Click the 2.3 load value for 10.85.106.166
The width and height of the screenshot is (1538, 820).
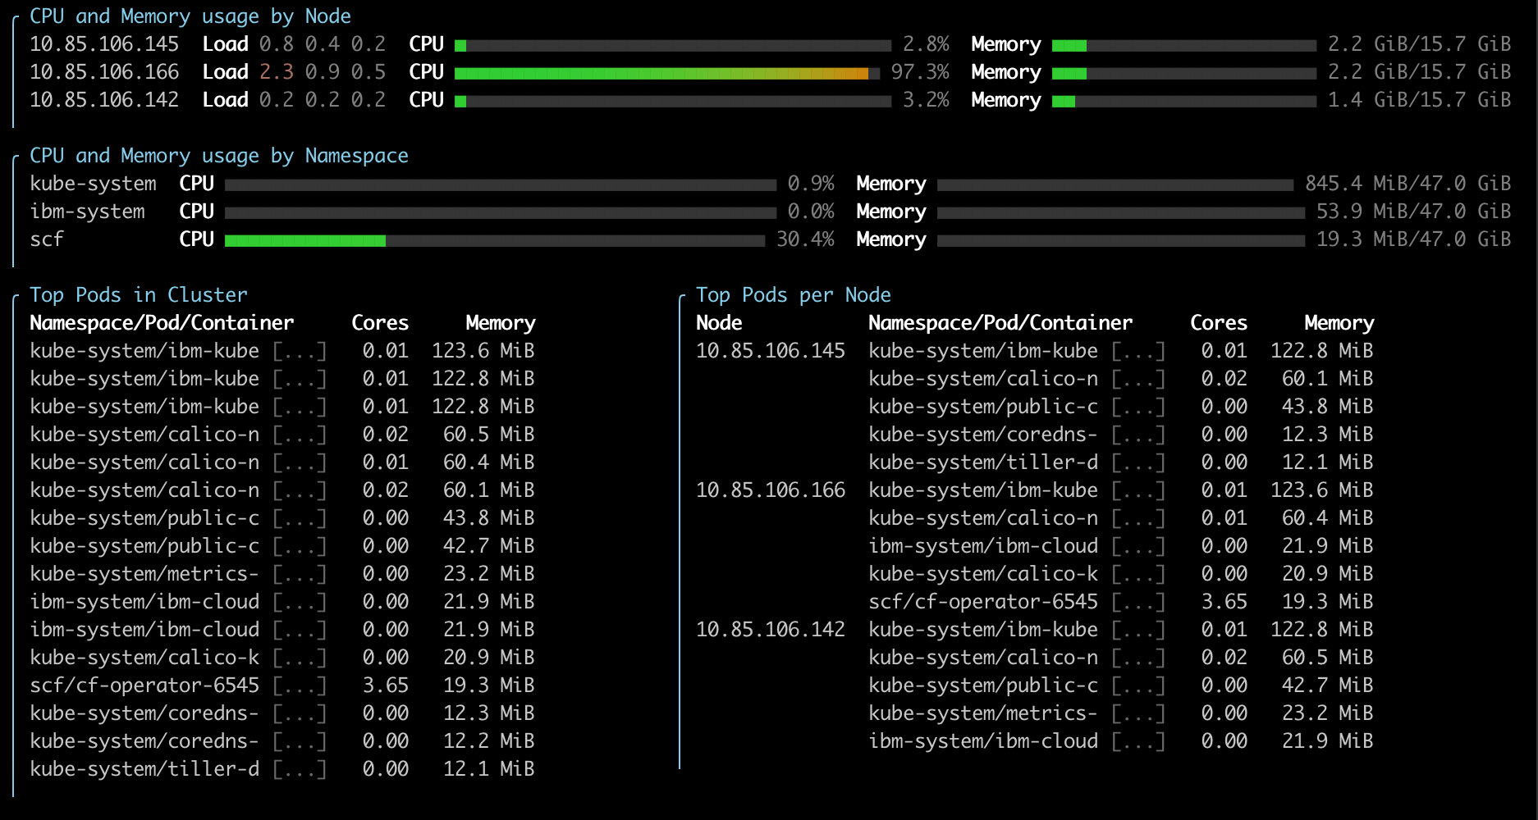[277, 72]
